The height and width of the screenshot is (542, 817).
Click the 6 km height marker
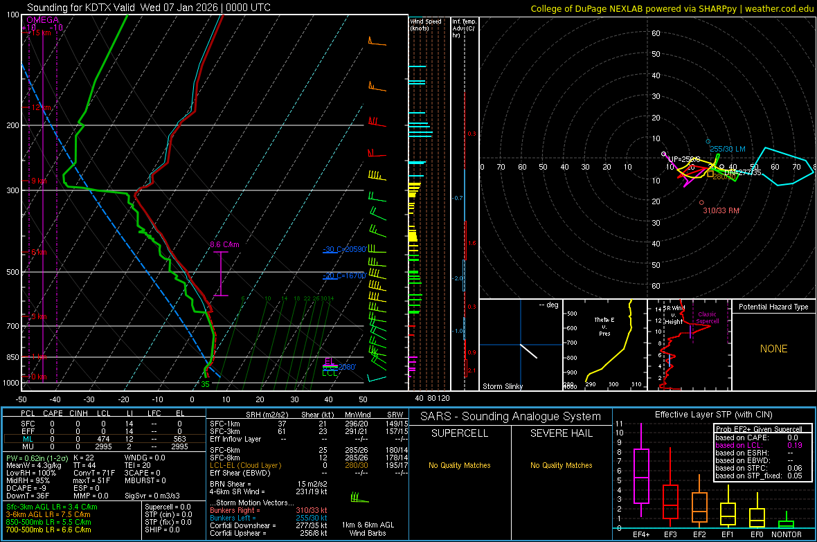point(39,252)
